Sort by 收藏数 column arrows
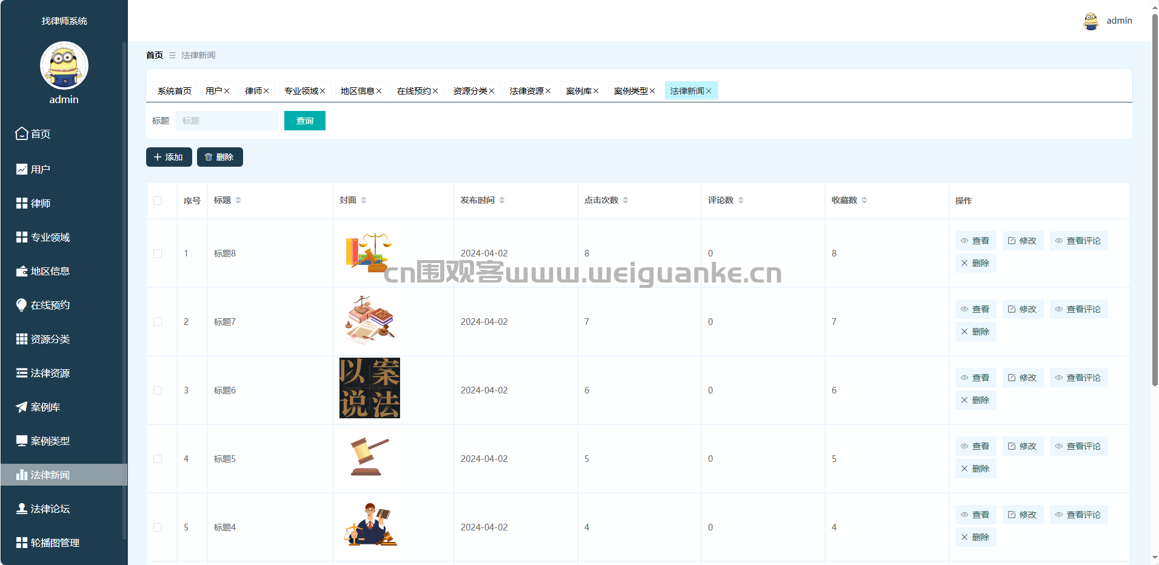 pos(864,200)
